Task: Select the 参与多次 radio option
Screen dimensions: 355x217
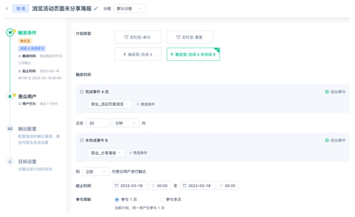Action: (x=162, y=200)
